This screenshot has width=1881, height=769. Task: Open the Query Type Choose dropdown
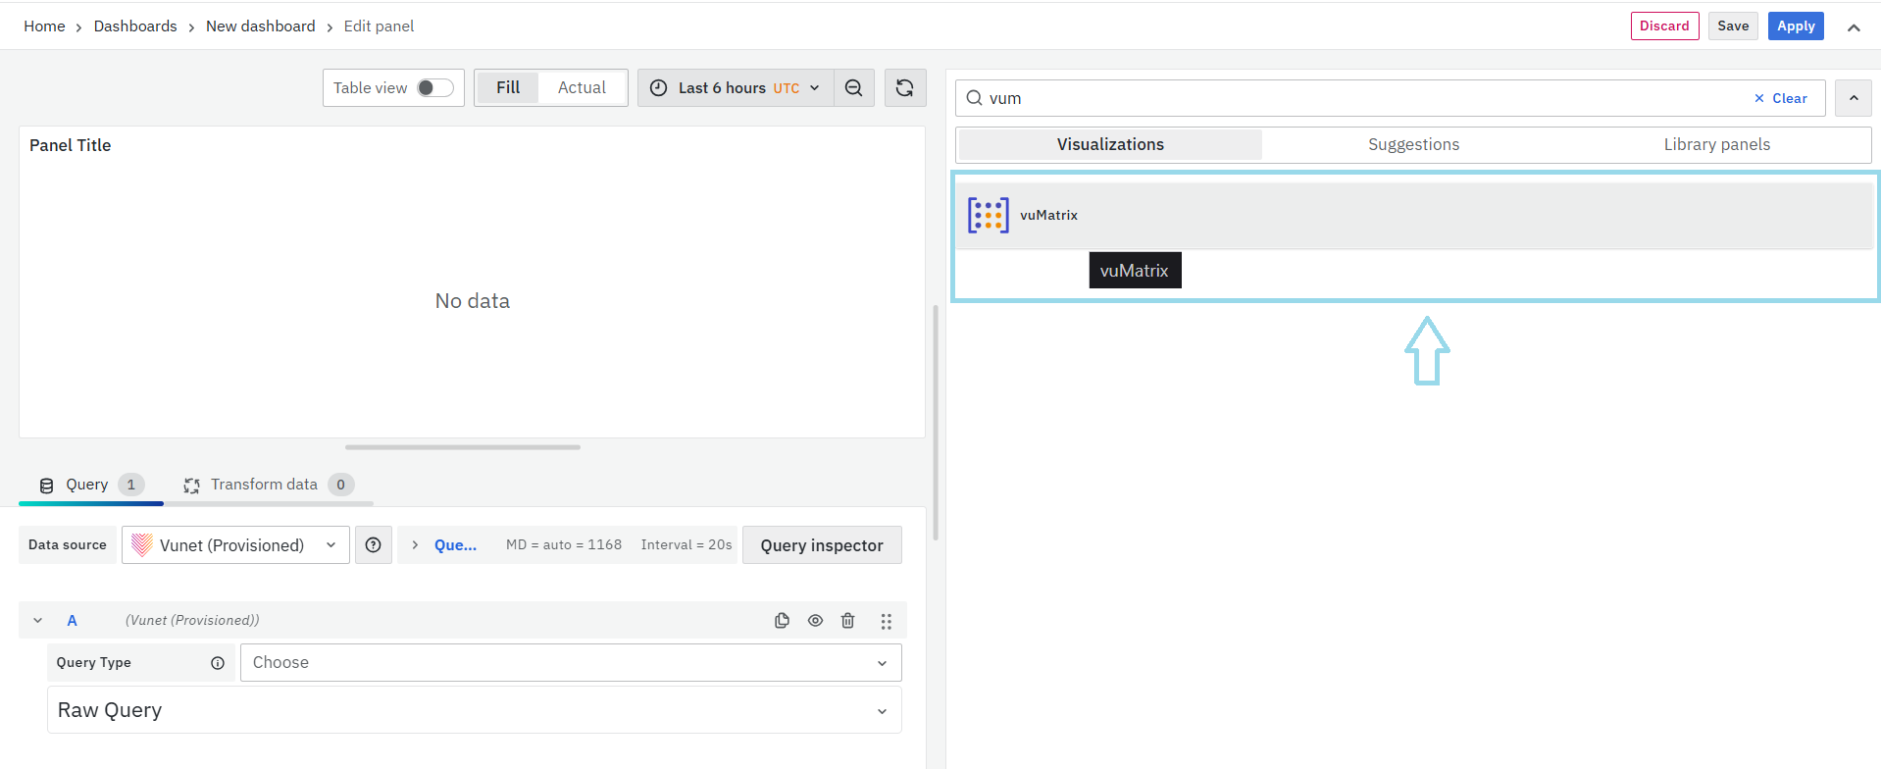[571, 663]
